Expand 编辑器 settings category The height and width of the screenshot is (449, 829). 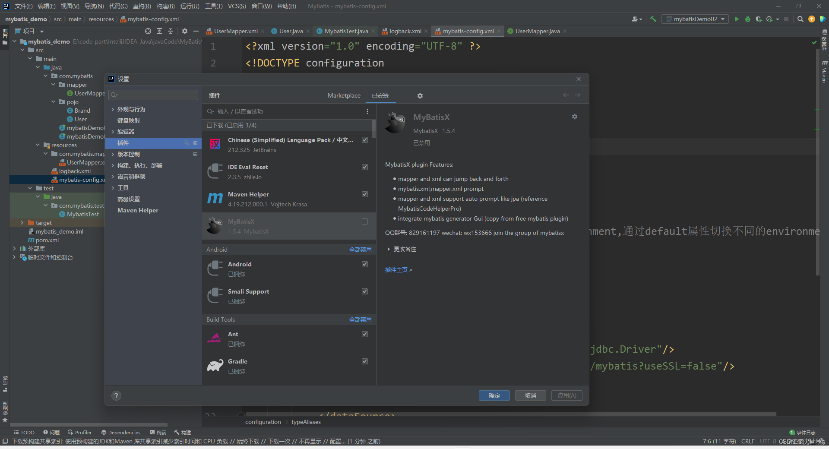point(113,132)
